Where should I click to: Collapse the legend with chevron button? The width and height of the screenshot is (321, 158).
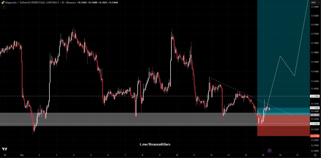(4, 7)
